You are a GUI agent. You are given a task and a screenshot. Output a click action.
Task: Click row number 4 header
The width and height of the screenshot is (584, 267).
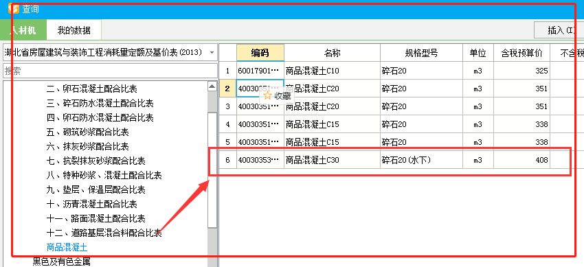click(x=227, y=124)
